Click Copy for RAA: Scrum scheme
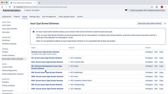This screenshot has width=168, height=94. point(161,62)
